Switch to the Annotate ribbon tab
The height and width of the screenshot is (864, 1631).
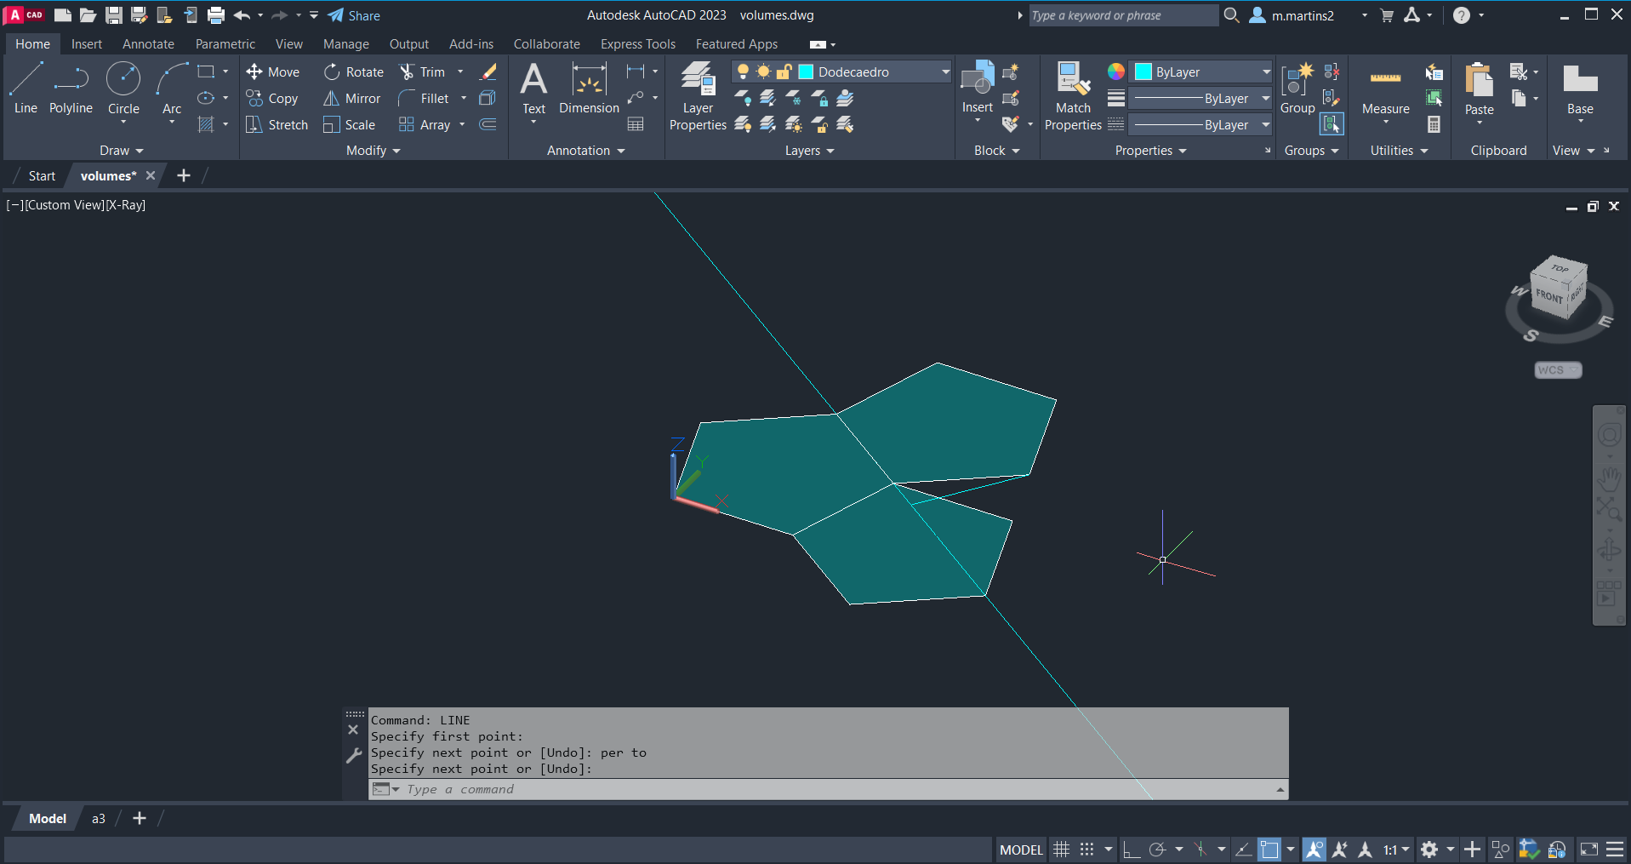click(148, 44)
